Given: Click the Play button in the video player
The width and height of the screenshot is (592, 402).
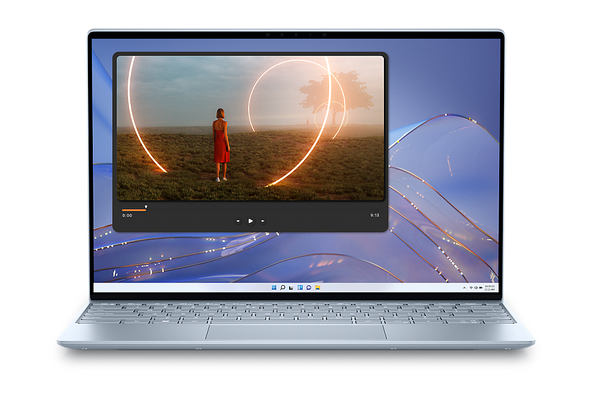Looking at the screenshot, I should coord(251,221).
